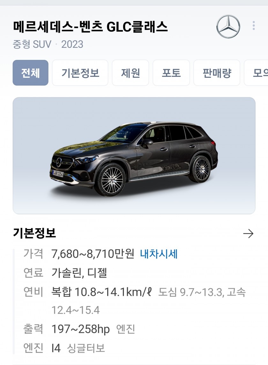Select the 가솔린, 디젤 fuel row
Image resolution: width=268 pixels, height=365 pixels.
click(65, 273)
